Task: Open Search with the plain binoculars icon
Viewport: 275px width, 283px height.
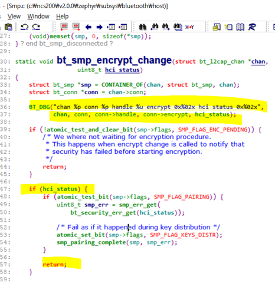Action: pyautogui.click(x=142, y=27)
